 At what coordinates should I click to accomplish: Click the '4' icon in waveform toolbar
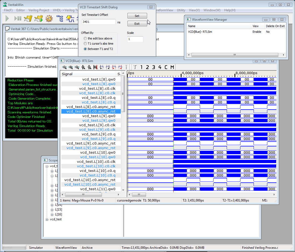coord(160,67)
